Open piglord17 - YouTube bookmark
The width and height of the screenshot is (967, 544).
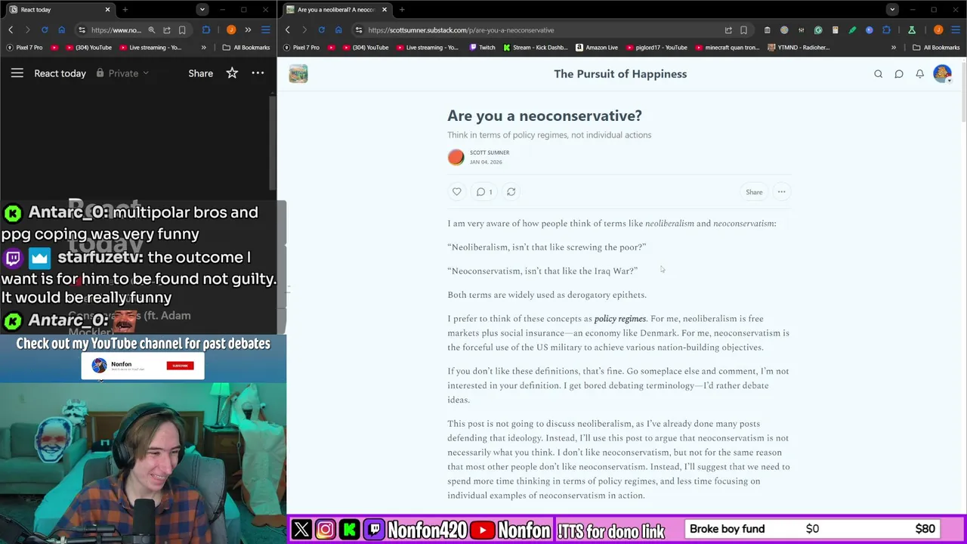[656, 48]
